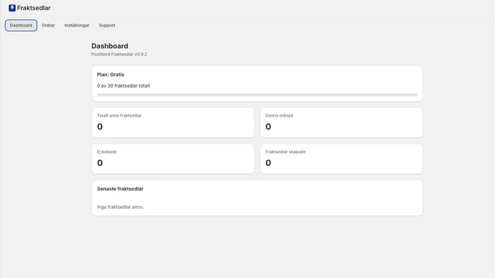Select the 'Dashboard' page heading
This screenshot has height=278, width=495.
click(110, 46)
